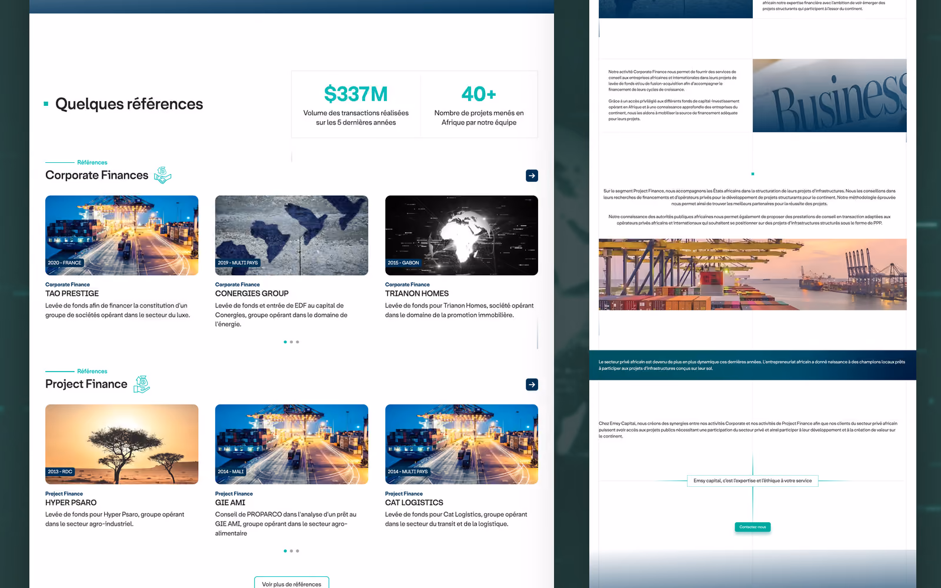Screen dimensions: 941x588
Task: Click the $337M statistic
Action: point(356,94)
